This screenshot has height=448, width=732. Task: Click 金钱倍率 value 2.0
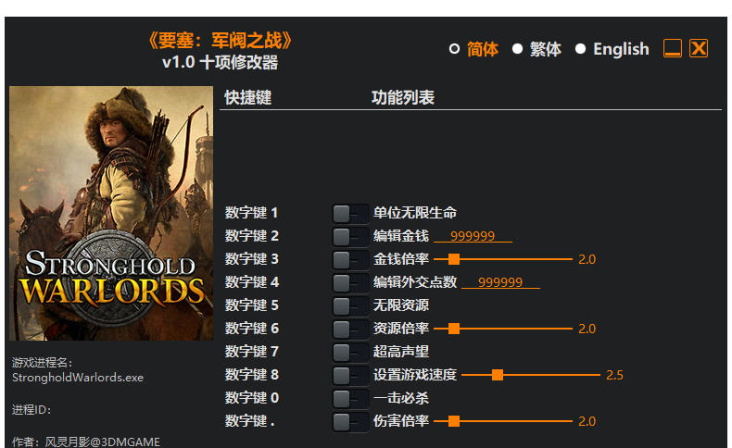click(x=587, y=259)
